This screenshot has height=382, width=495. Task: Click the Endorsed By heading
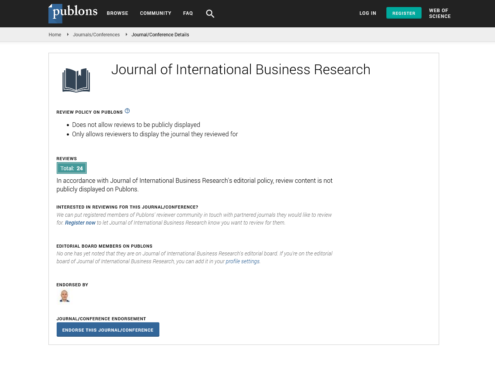click(x=72, y=285)
